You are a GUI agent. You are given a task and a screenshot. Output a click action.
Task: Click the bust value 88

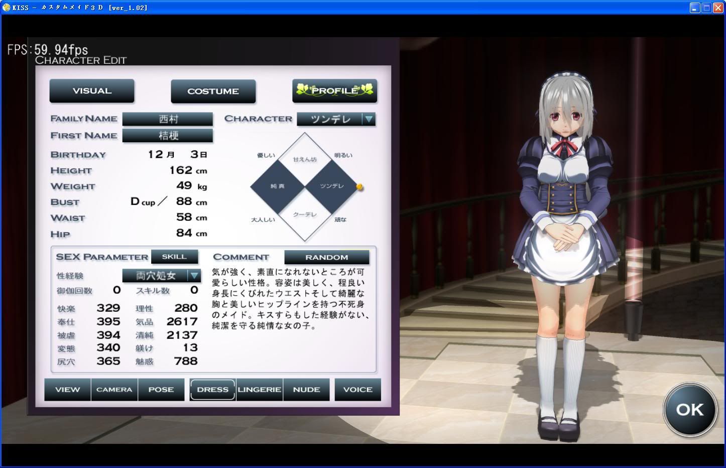coord(184,201)
